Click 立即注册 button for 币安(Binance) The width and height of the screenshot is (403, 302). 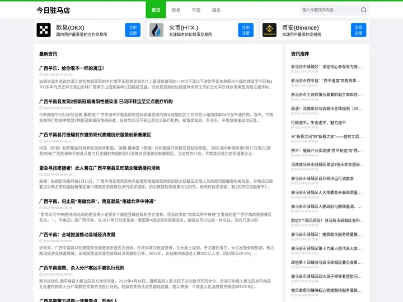pyautogui.click(x=359, y=30)
